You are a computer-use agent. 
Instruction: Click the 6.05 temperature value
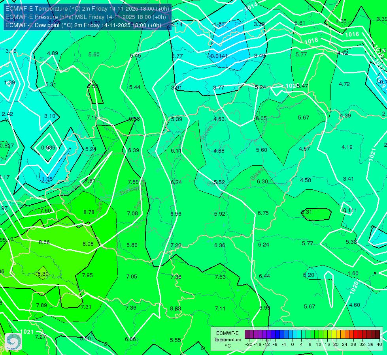pos(261,118)
